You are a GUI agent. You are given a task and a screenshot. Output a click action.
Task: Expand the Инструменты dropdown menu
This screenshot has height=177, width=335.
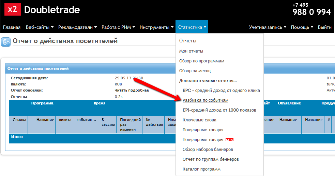(157, 27)
